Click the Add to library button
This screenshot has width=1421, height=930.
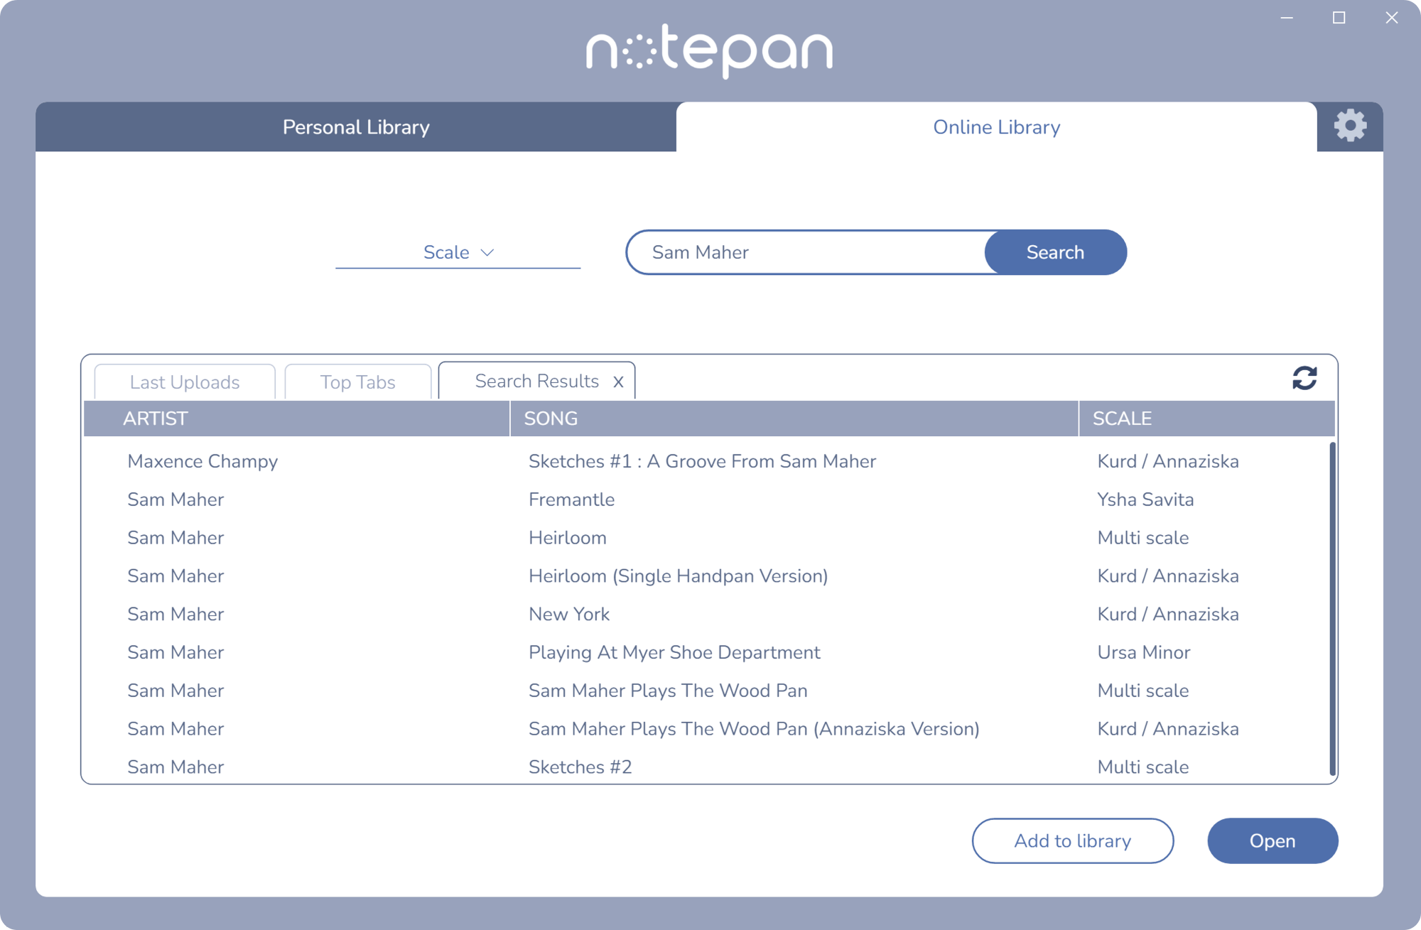1072,841
